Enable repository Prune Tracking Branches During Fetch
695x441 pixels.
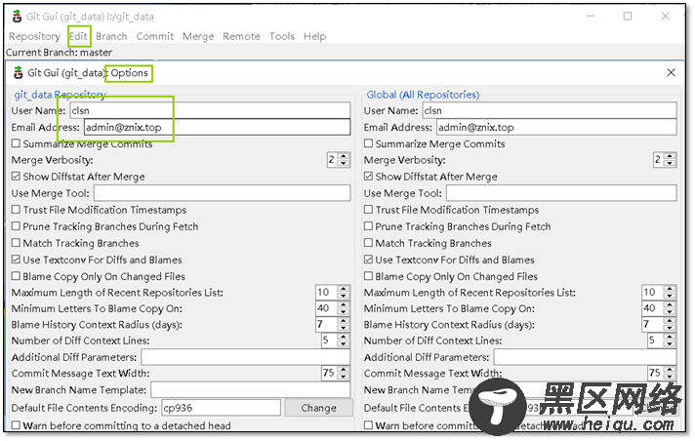(x=16, y=226)
